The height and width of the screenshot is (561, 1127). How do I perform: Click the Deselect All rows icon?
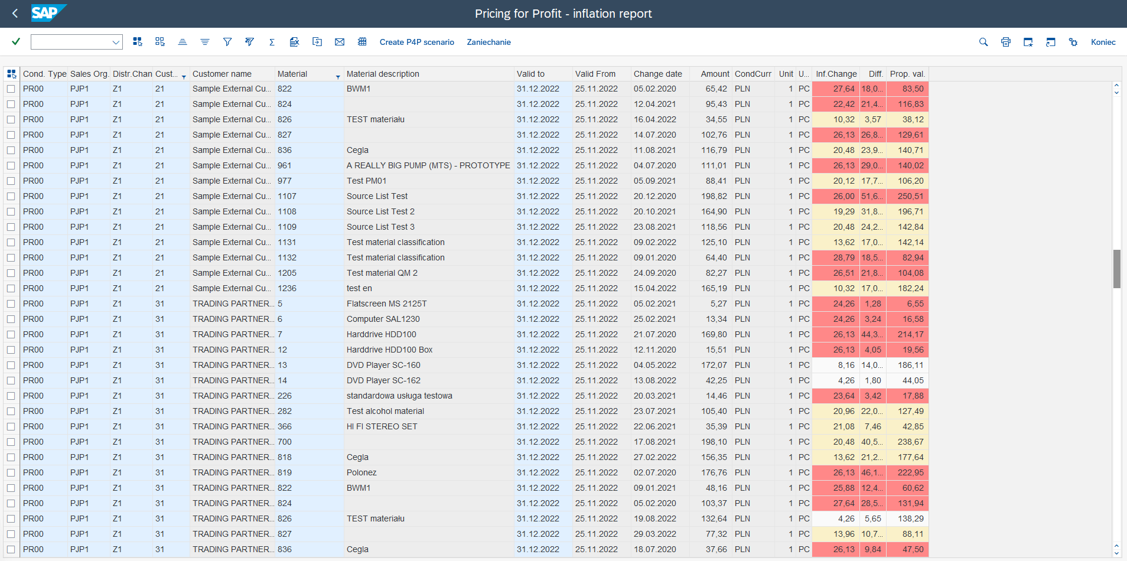160,42
